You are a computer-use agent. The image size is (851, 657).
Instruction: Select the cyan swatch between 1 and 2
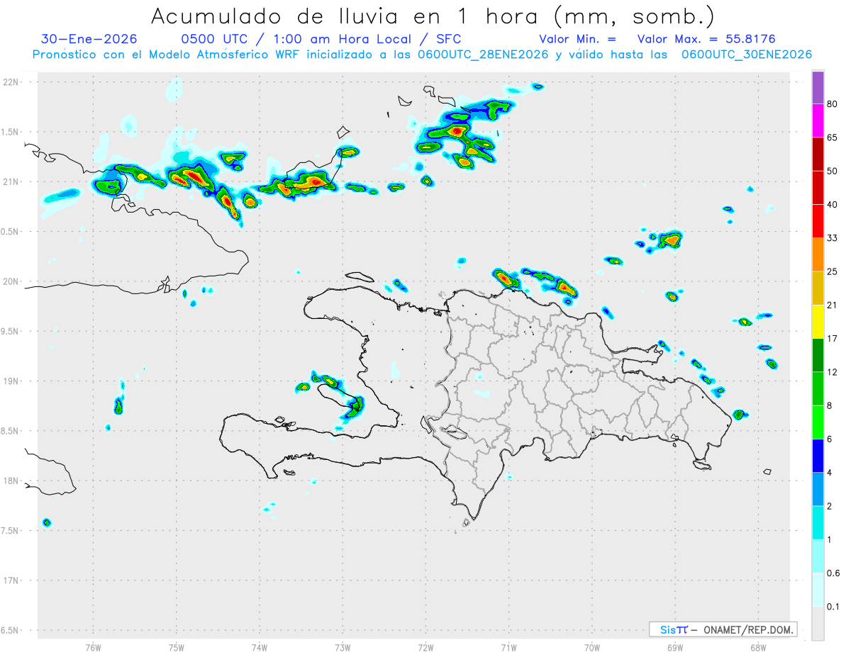coord(818,522)
